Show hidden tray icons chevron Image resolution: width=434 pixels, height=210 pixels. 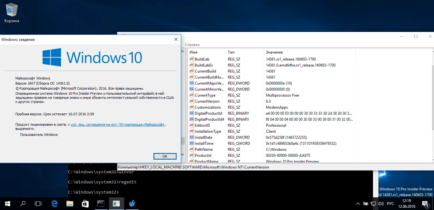(358, 204)
